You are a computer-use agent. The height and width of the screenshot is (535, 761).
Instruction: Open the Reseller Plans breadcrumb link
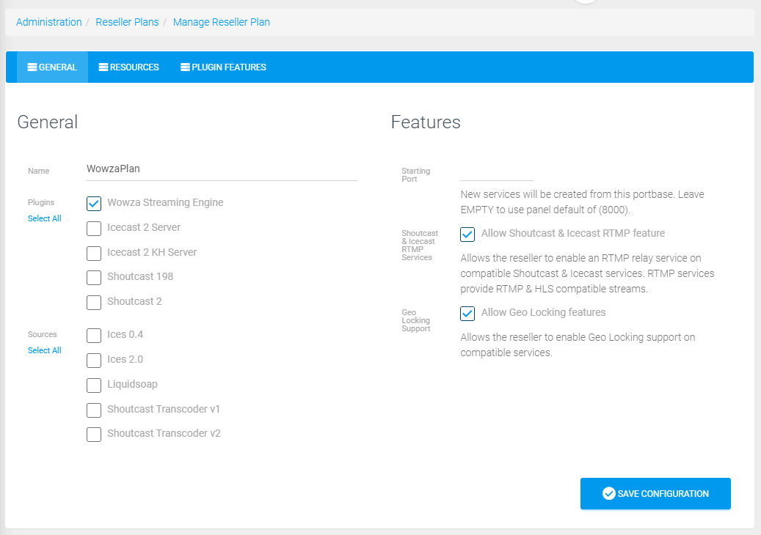[x=127, y=22]
